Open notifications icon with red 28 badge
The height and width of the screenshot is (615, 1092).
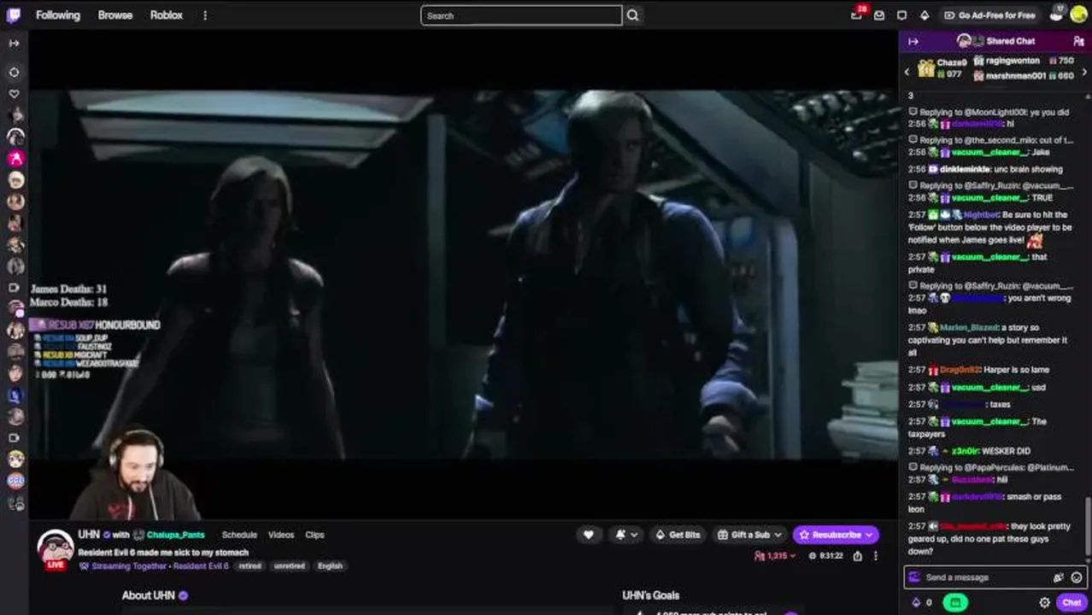856,15
